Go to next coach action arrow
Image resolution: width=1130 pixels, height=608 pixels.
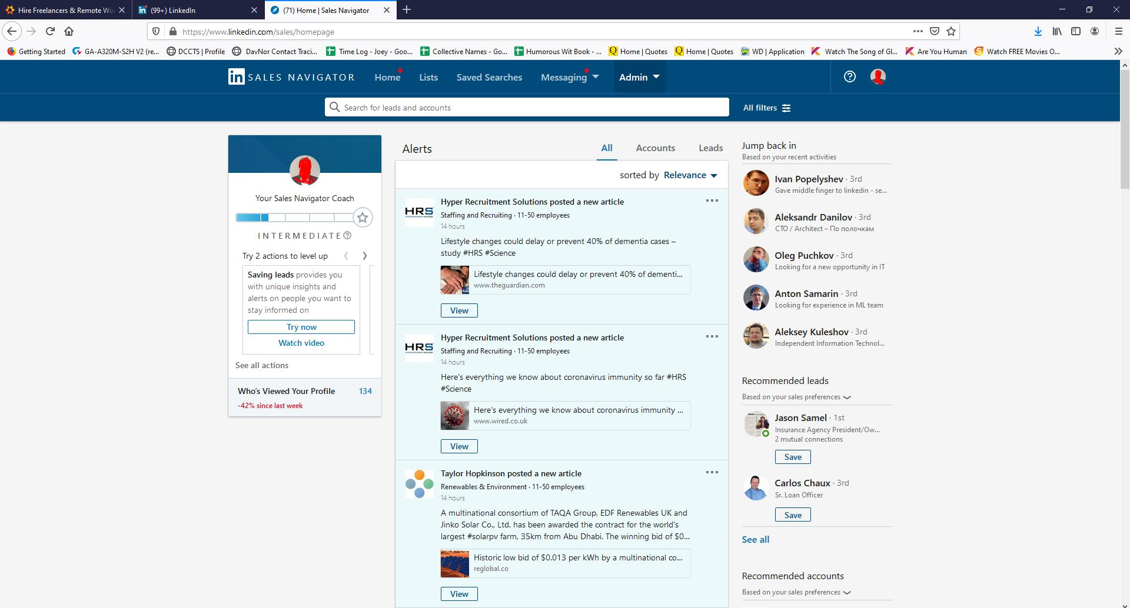(365, 256)
